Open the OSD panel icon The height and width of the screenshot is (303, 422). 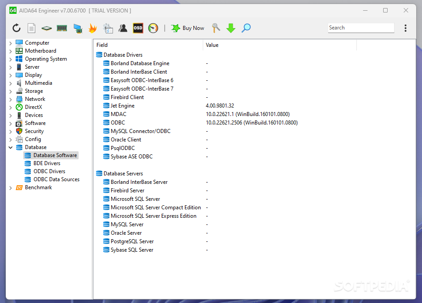pos(138,28)
